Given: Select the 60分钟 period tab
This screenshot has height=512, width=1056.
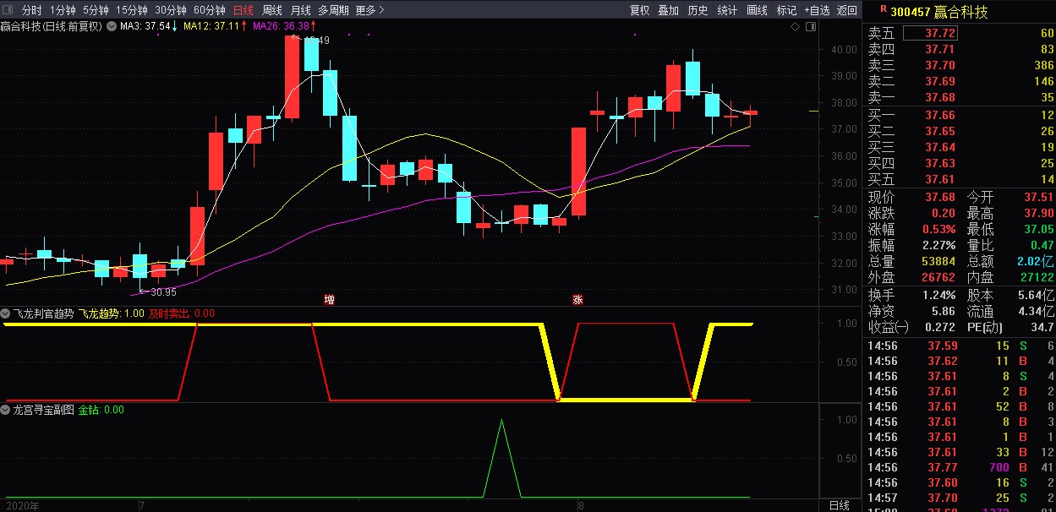Looking at the screenshot, I should click(x=210, y=10).
